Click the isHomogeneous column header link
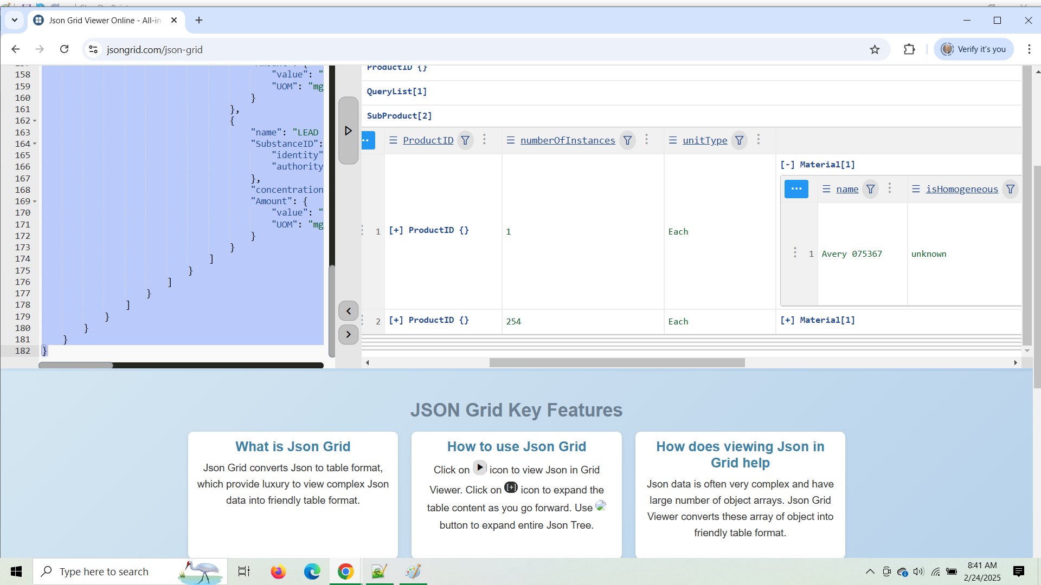Image resolution: width=1041 pixels, height=585 pixels. click(x=961, y=189)
